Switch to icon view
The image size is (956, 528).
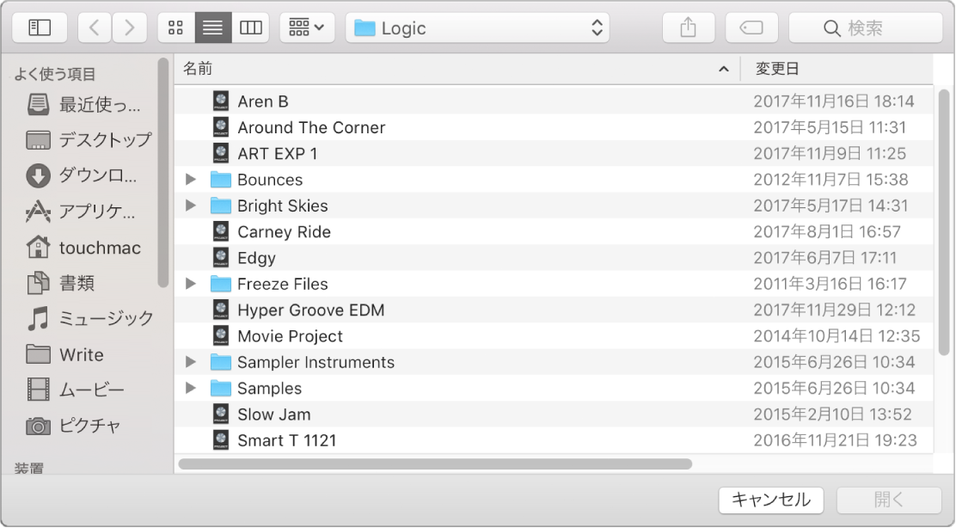176,28
